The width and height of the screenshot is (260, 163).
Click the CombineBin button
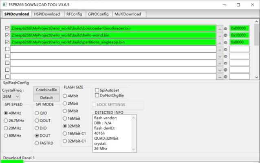click(46, 90)
